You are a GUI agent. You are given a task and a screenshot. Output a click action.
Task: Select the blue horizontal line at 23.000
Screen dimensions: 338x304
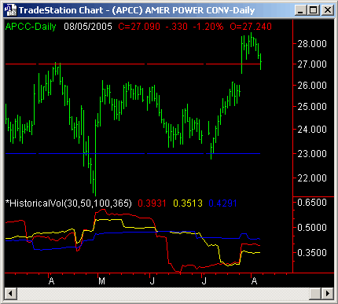click(133, 153)
